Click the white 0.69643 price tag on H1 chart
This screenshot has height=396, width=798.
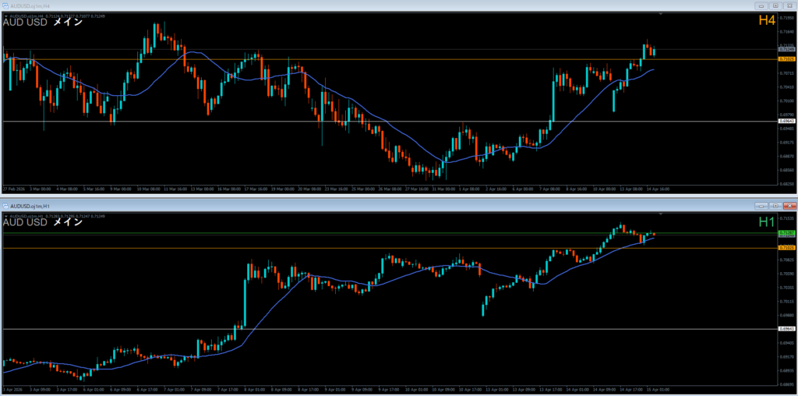point(786,329)
